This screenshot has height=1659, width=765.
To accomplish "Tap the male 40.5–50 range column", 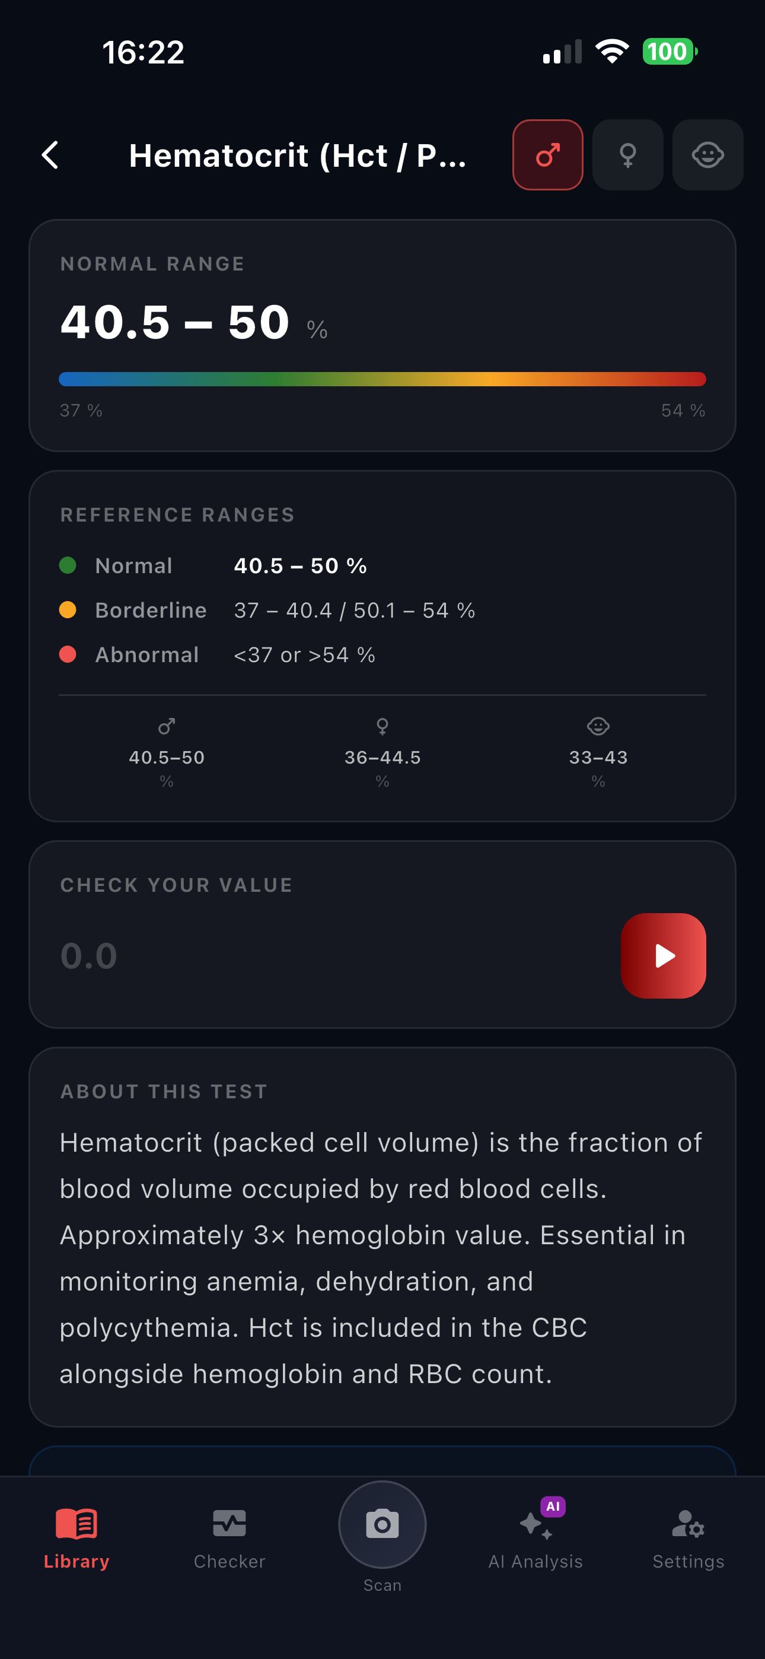I will tap(167, 753).
